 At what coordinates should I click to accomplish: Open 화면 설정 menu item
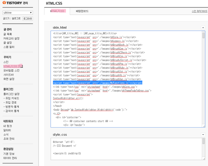9,79
